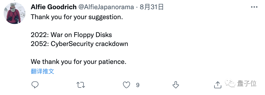The width and height of the screenshot is (265, 95).
Task: Retweet this post using the retweet icon
Action: (x=80, y=85)
